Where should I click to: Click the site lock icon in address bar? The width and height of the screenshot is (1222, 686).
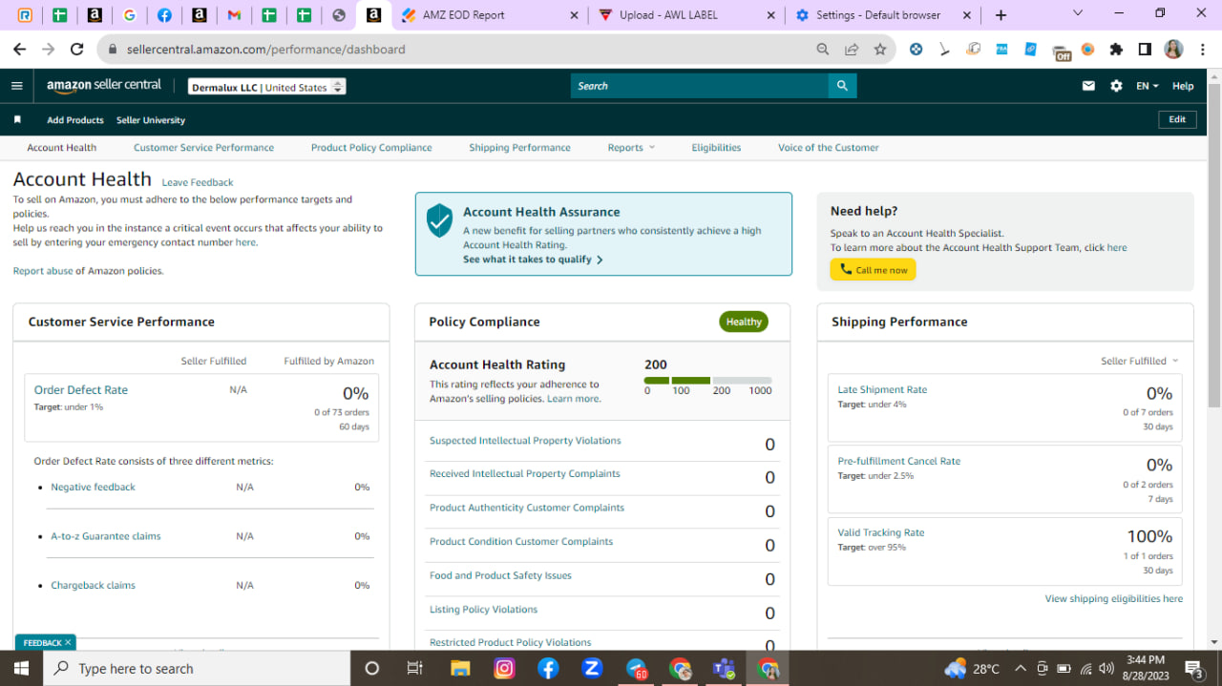pos(113,50)
